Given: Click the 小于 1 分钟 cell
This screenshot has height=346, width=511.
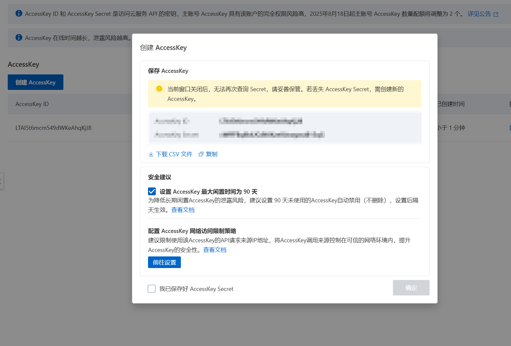Looking at the screenshot, I should pos(451,128).
